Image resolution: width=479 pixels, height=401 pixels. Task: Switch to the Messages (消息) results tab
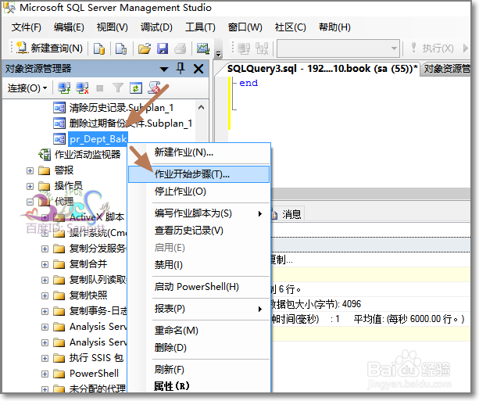coord(287,214)
